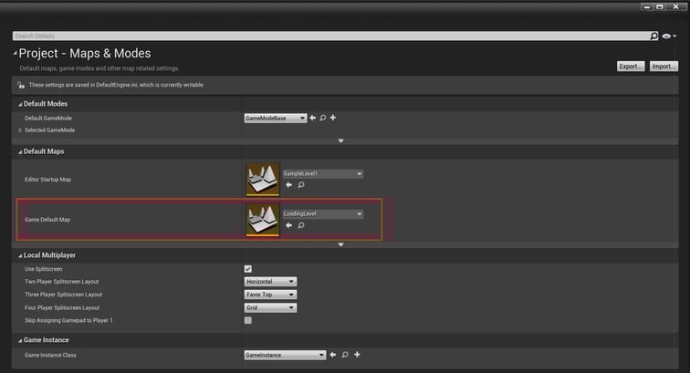The width and height of the screenshot is (690, 373).
Task: Select the Game Instance Class label
Action: point(50,355)
